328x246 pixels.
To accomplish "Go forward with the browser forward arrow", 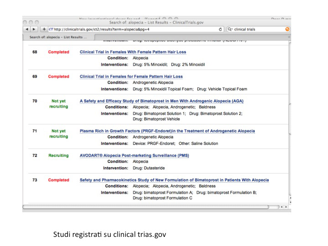I will click(x=34, y=29).
